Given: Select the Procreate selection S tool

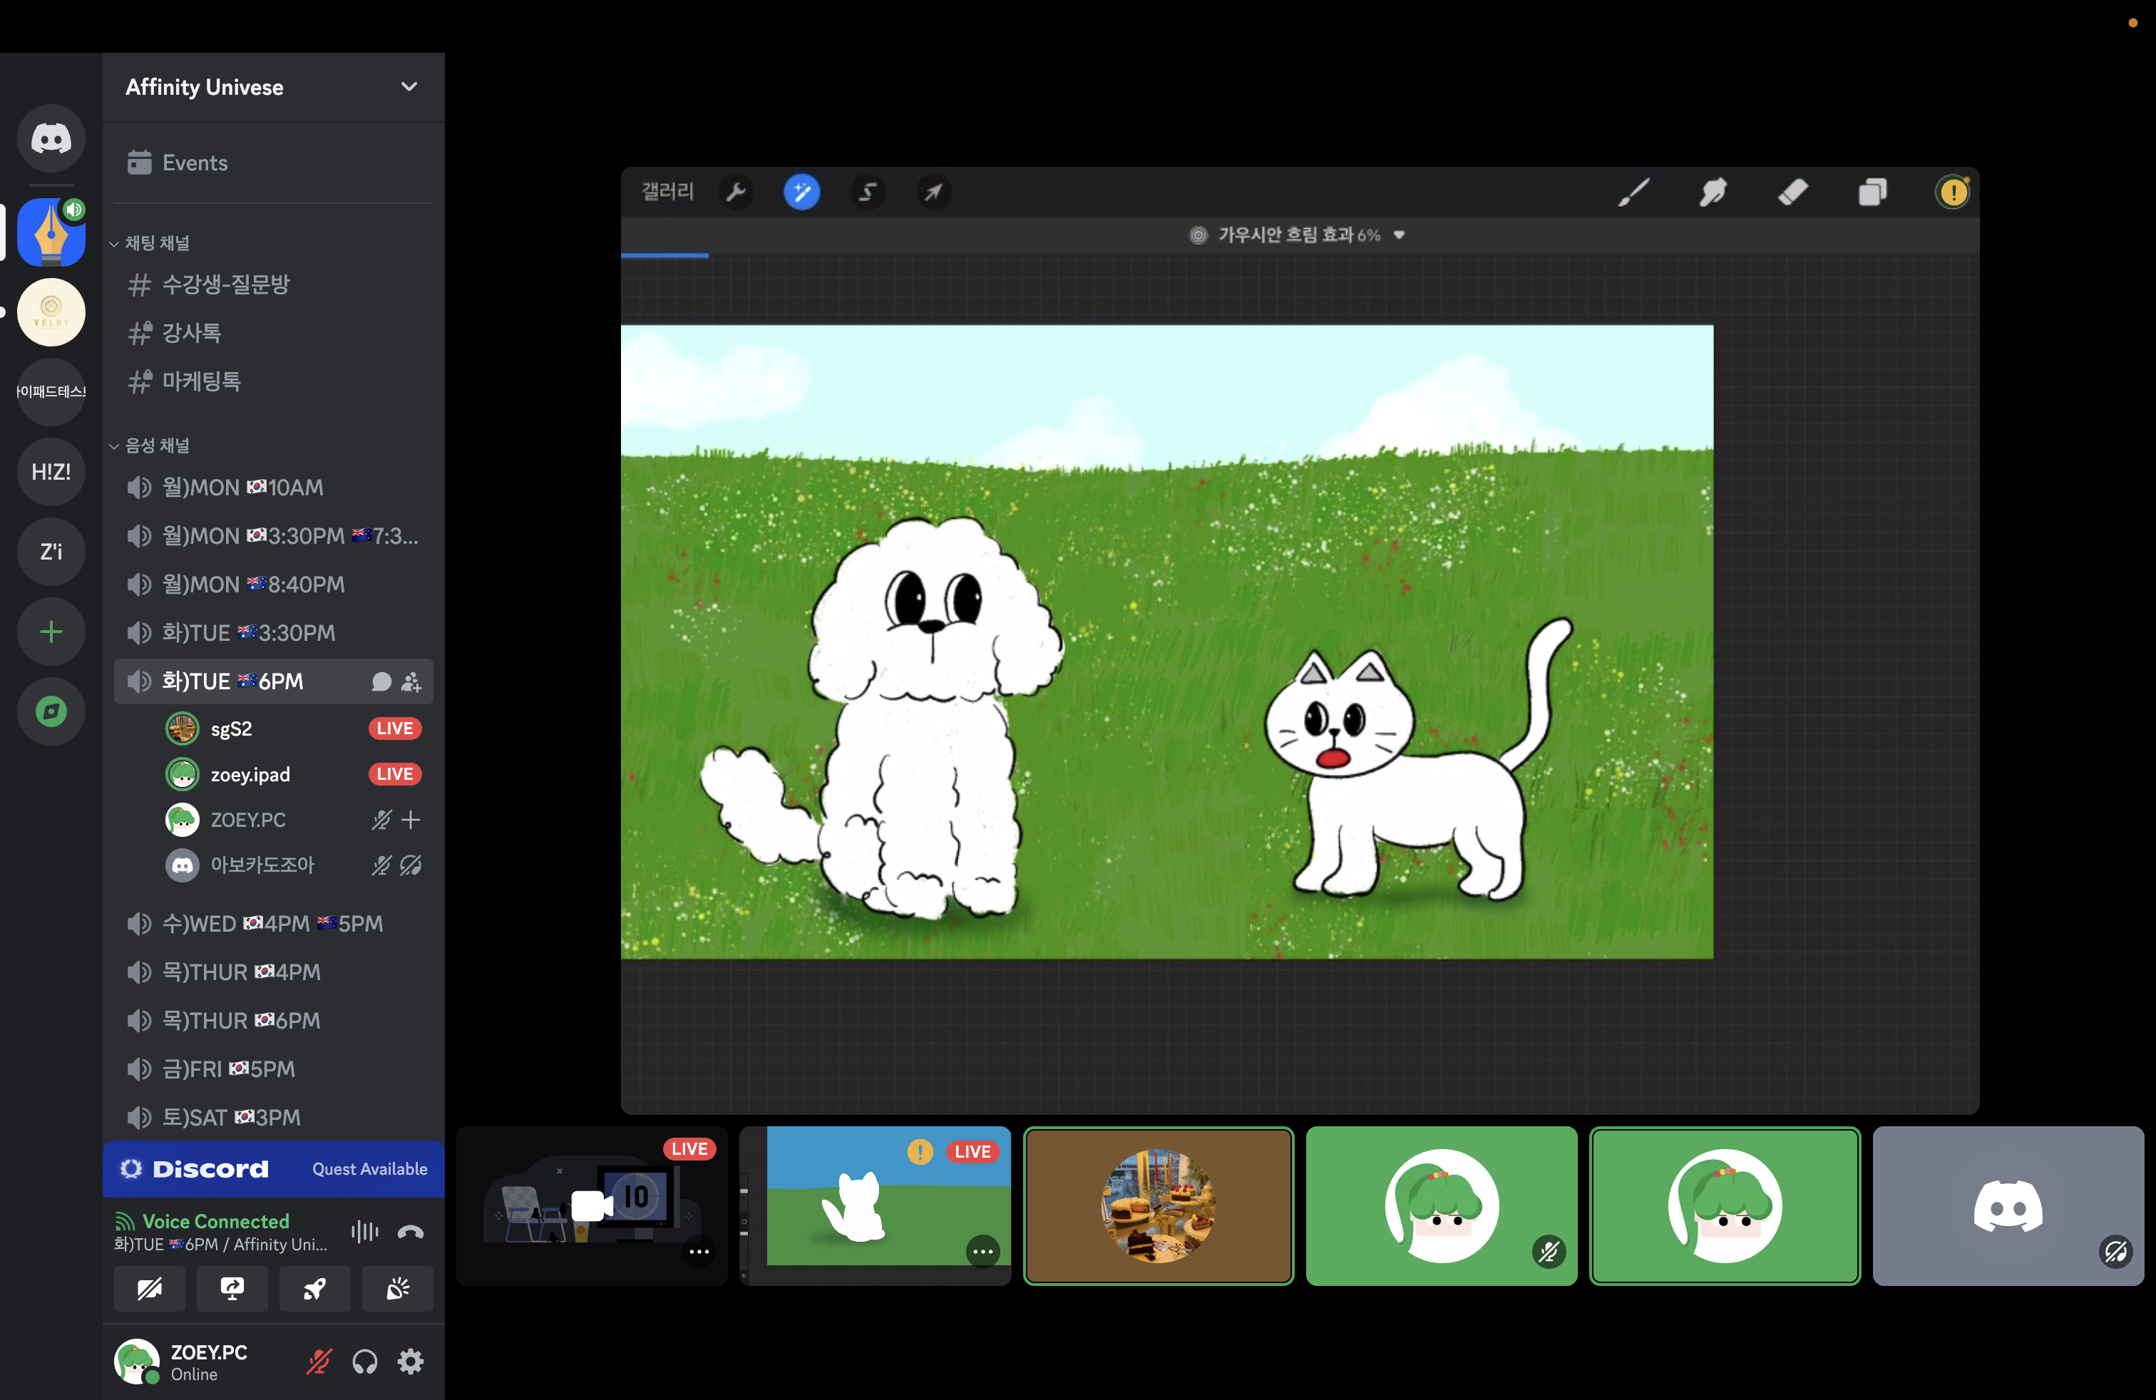Looking at the screenshot, I should click(867, 192).
